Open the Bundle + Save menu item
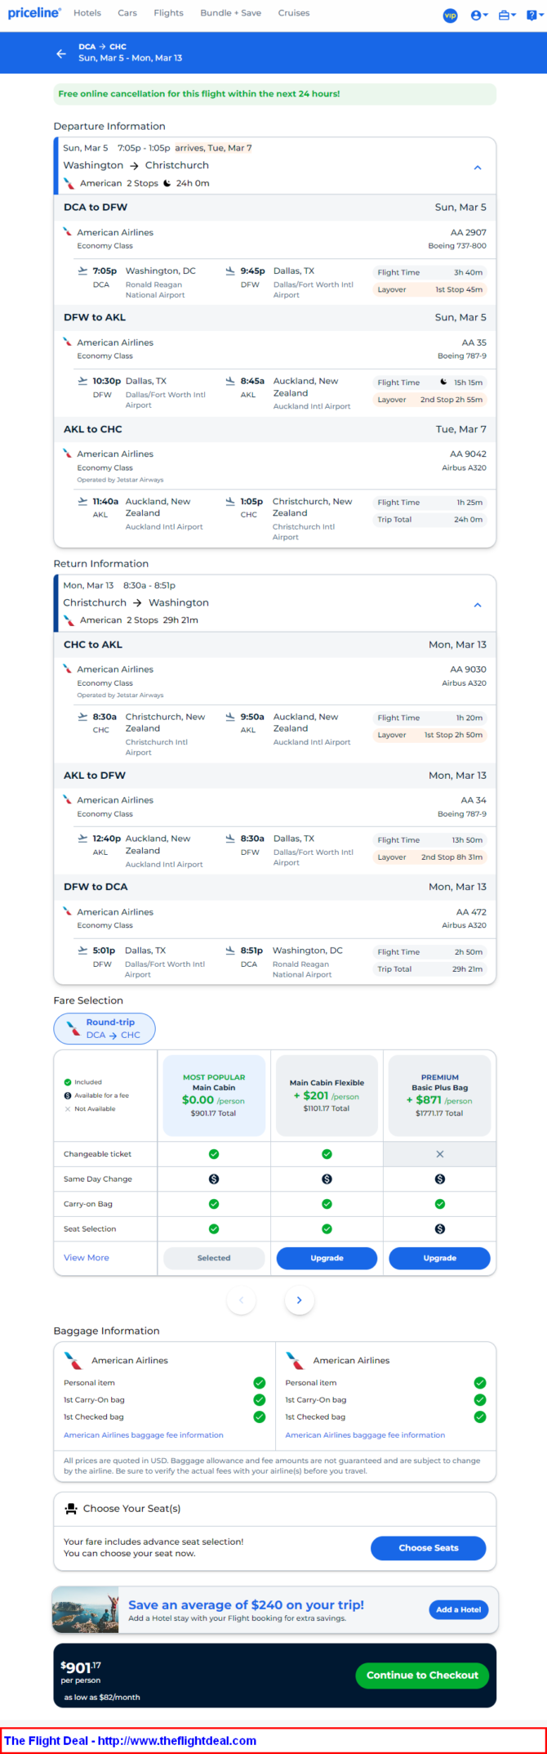 231,13
